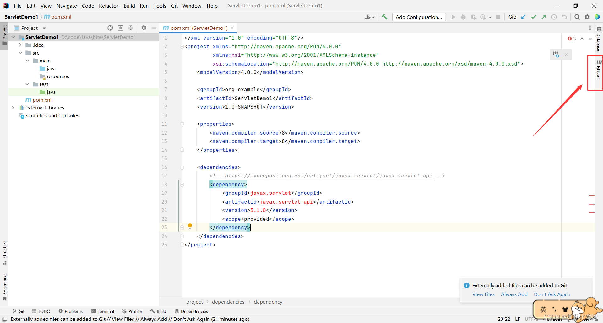Open the Maven tool window
The height and width of the screenshot is (323, 603).
tap(599, 70)
